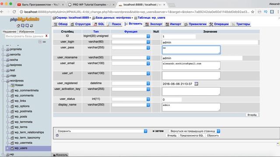
Task: Open wp_comments table in tree
Action: (x=24, y=96)
